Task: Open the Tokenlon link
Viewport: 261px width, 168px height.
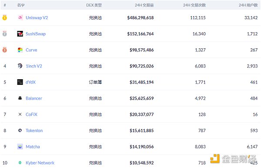Action: 34,131
